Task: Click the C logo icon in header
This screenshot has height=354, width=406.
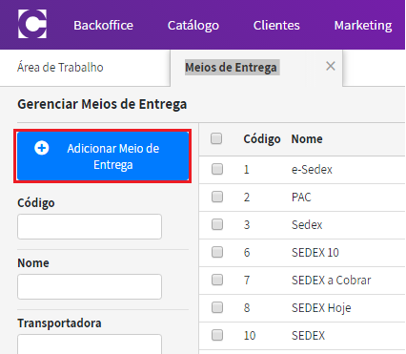Action: (x=32, y=24)
